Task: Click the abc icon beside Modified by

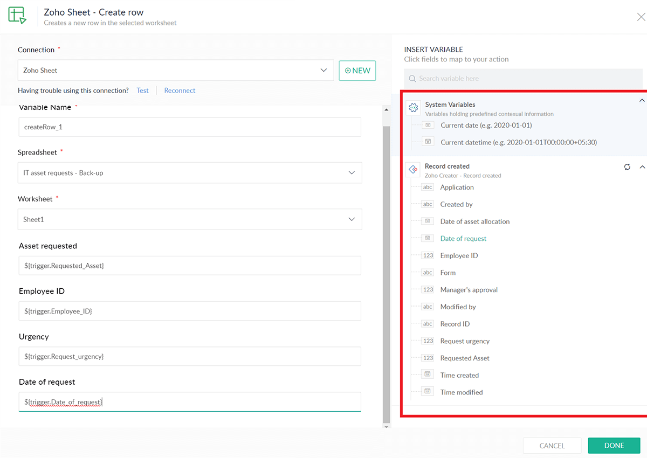Action: 428,307
